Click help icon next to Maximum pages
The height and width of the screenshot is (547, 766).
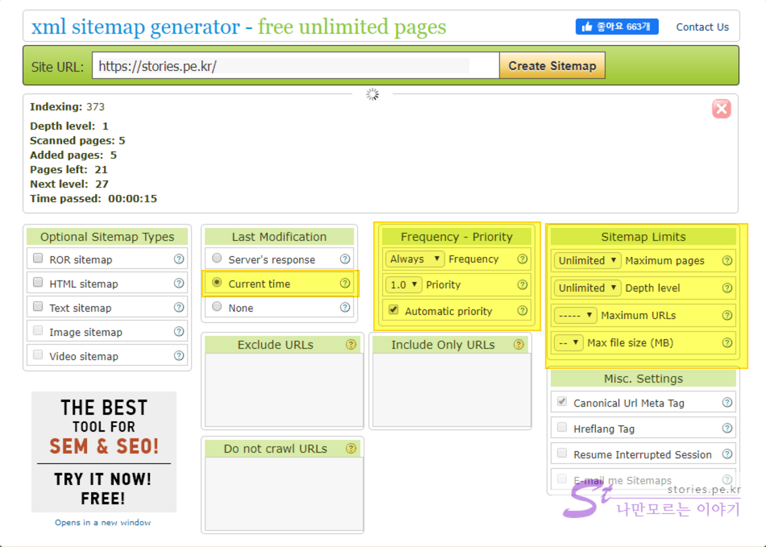click(x=727, y=260)
